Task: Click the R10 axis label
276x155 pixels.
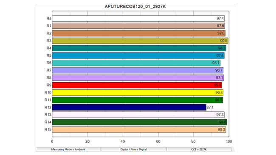Action: click(48, 92)
